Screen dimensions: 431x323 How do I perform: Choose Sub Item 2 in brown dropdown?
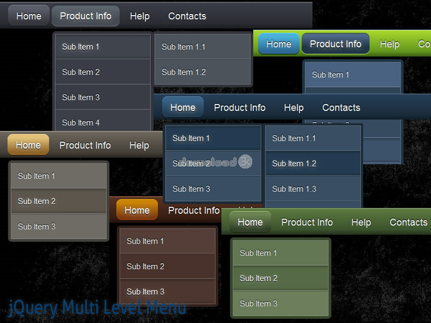[x=168, y=266]
